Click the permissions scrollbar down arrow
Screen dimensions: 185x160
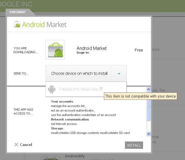pos(148,134)
